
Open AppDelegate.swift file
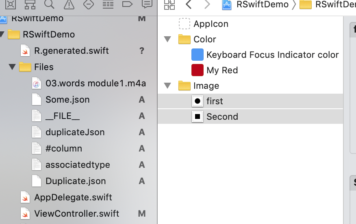click(73, 198)
